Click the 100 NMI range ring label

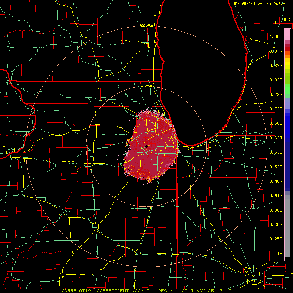point(146,26)
